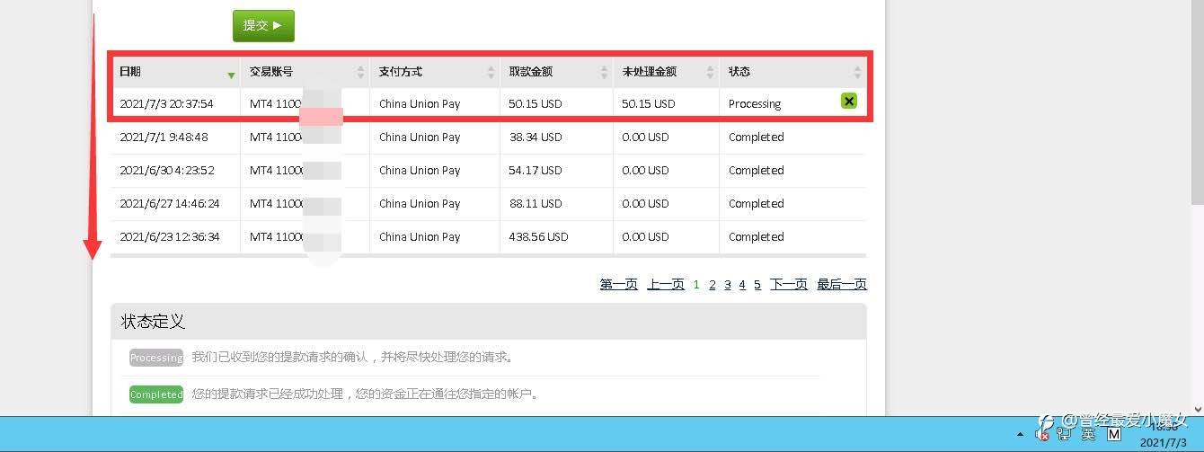Jump to page 3

pyautogui.click(x=728, y=284)
